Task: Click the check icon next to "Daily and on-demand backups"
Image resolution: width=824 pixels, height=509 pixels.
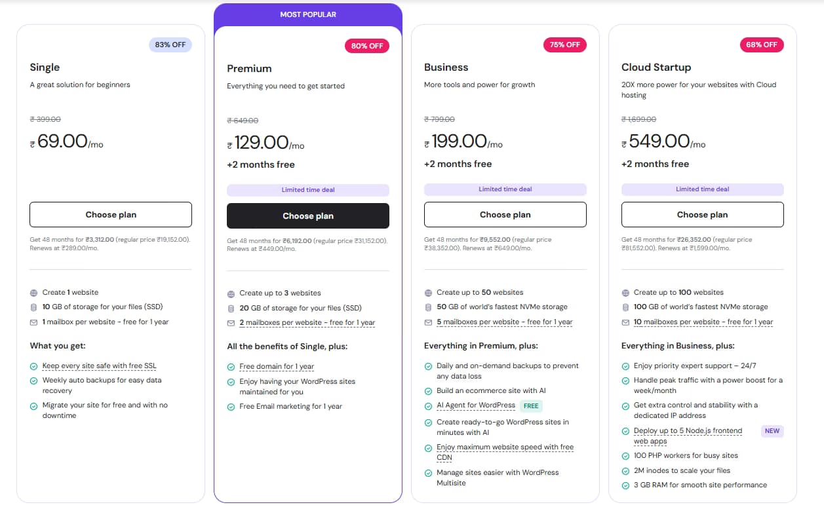Action: [x=427, y=366]
